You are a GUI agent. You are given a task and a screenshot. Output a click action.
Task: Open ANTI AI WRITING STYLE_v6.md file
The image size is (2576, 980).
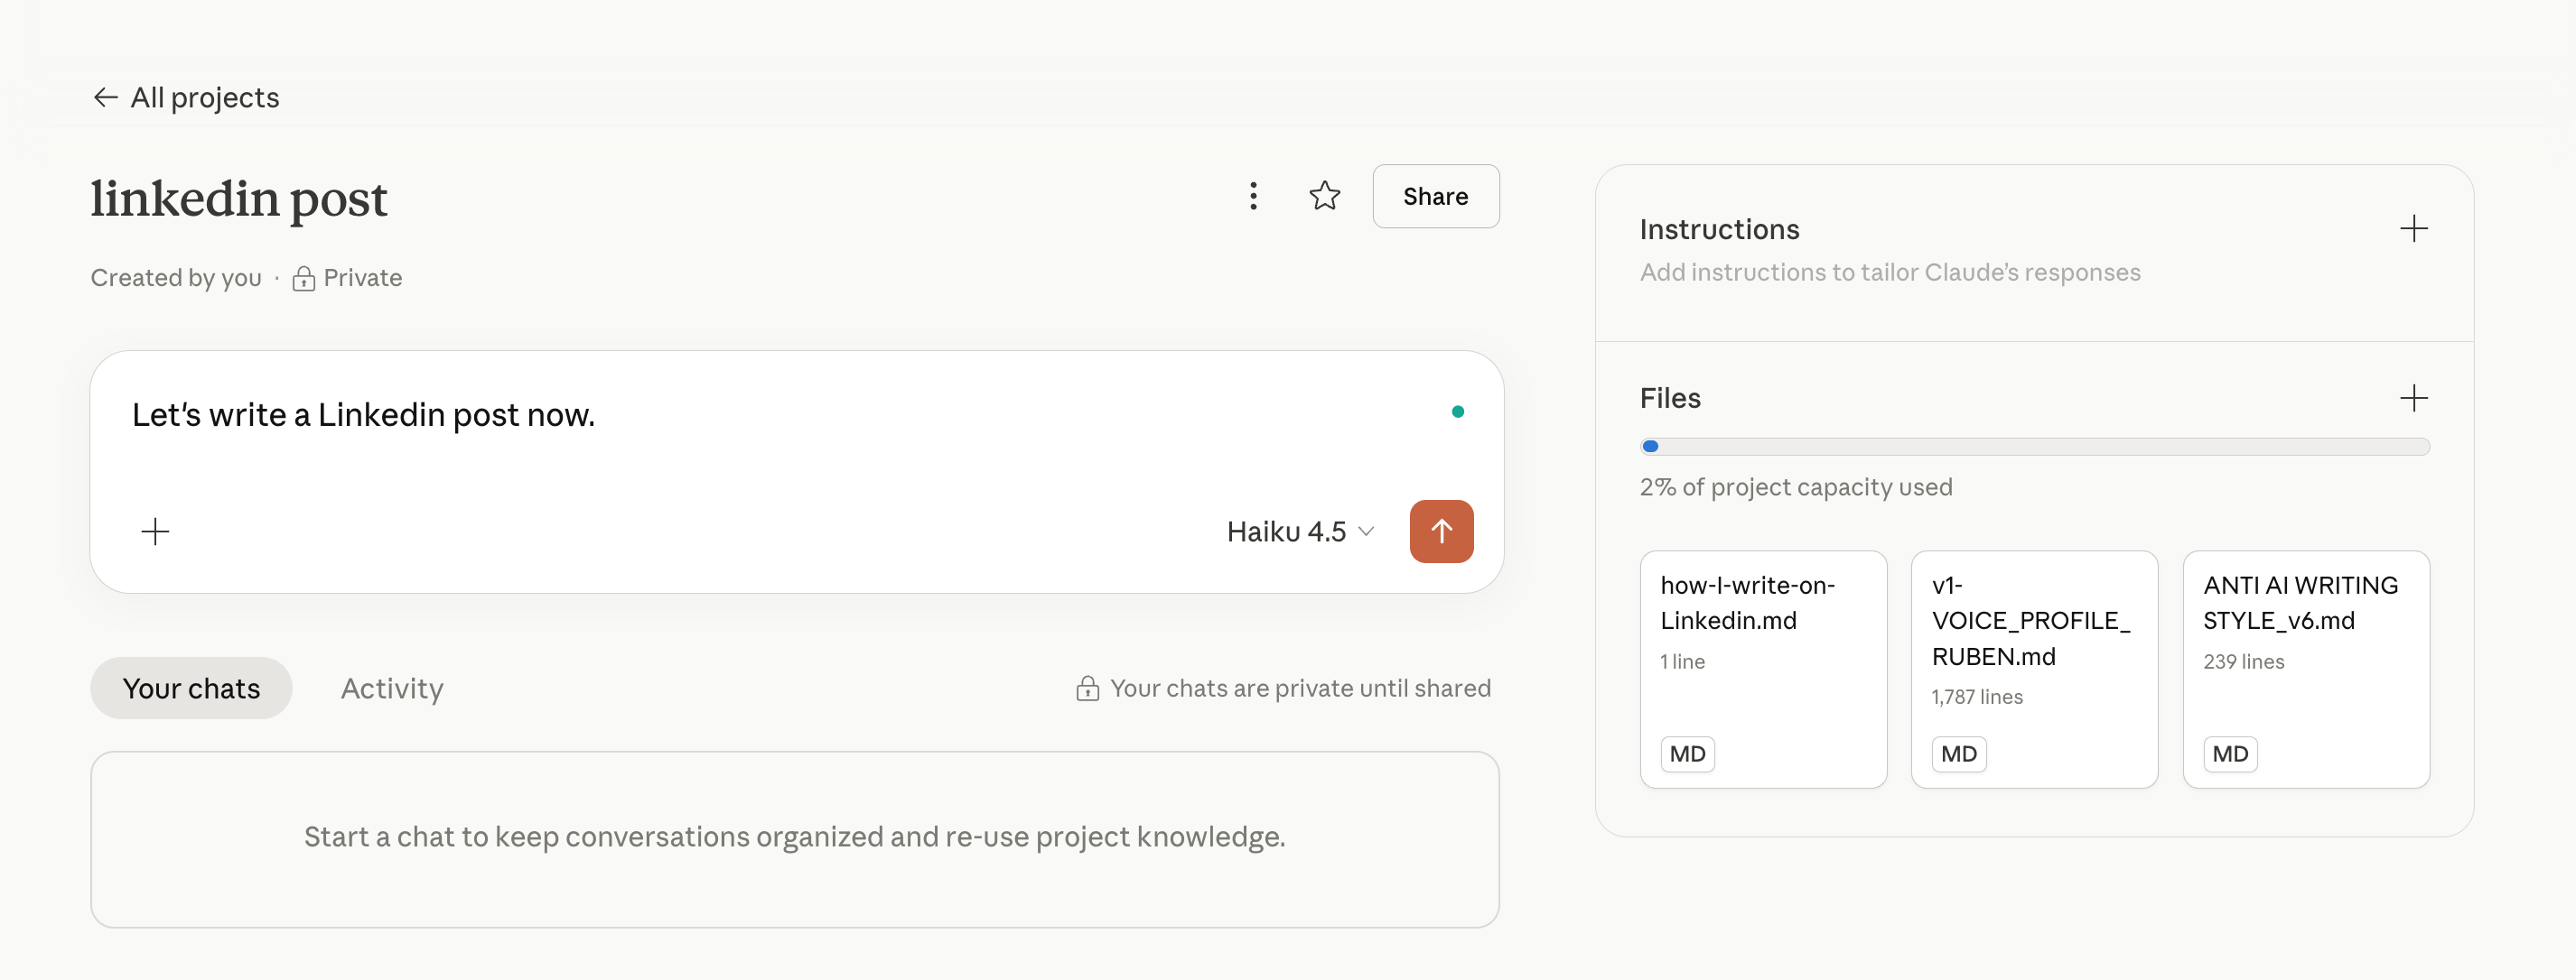(2305, 669)
